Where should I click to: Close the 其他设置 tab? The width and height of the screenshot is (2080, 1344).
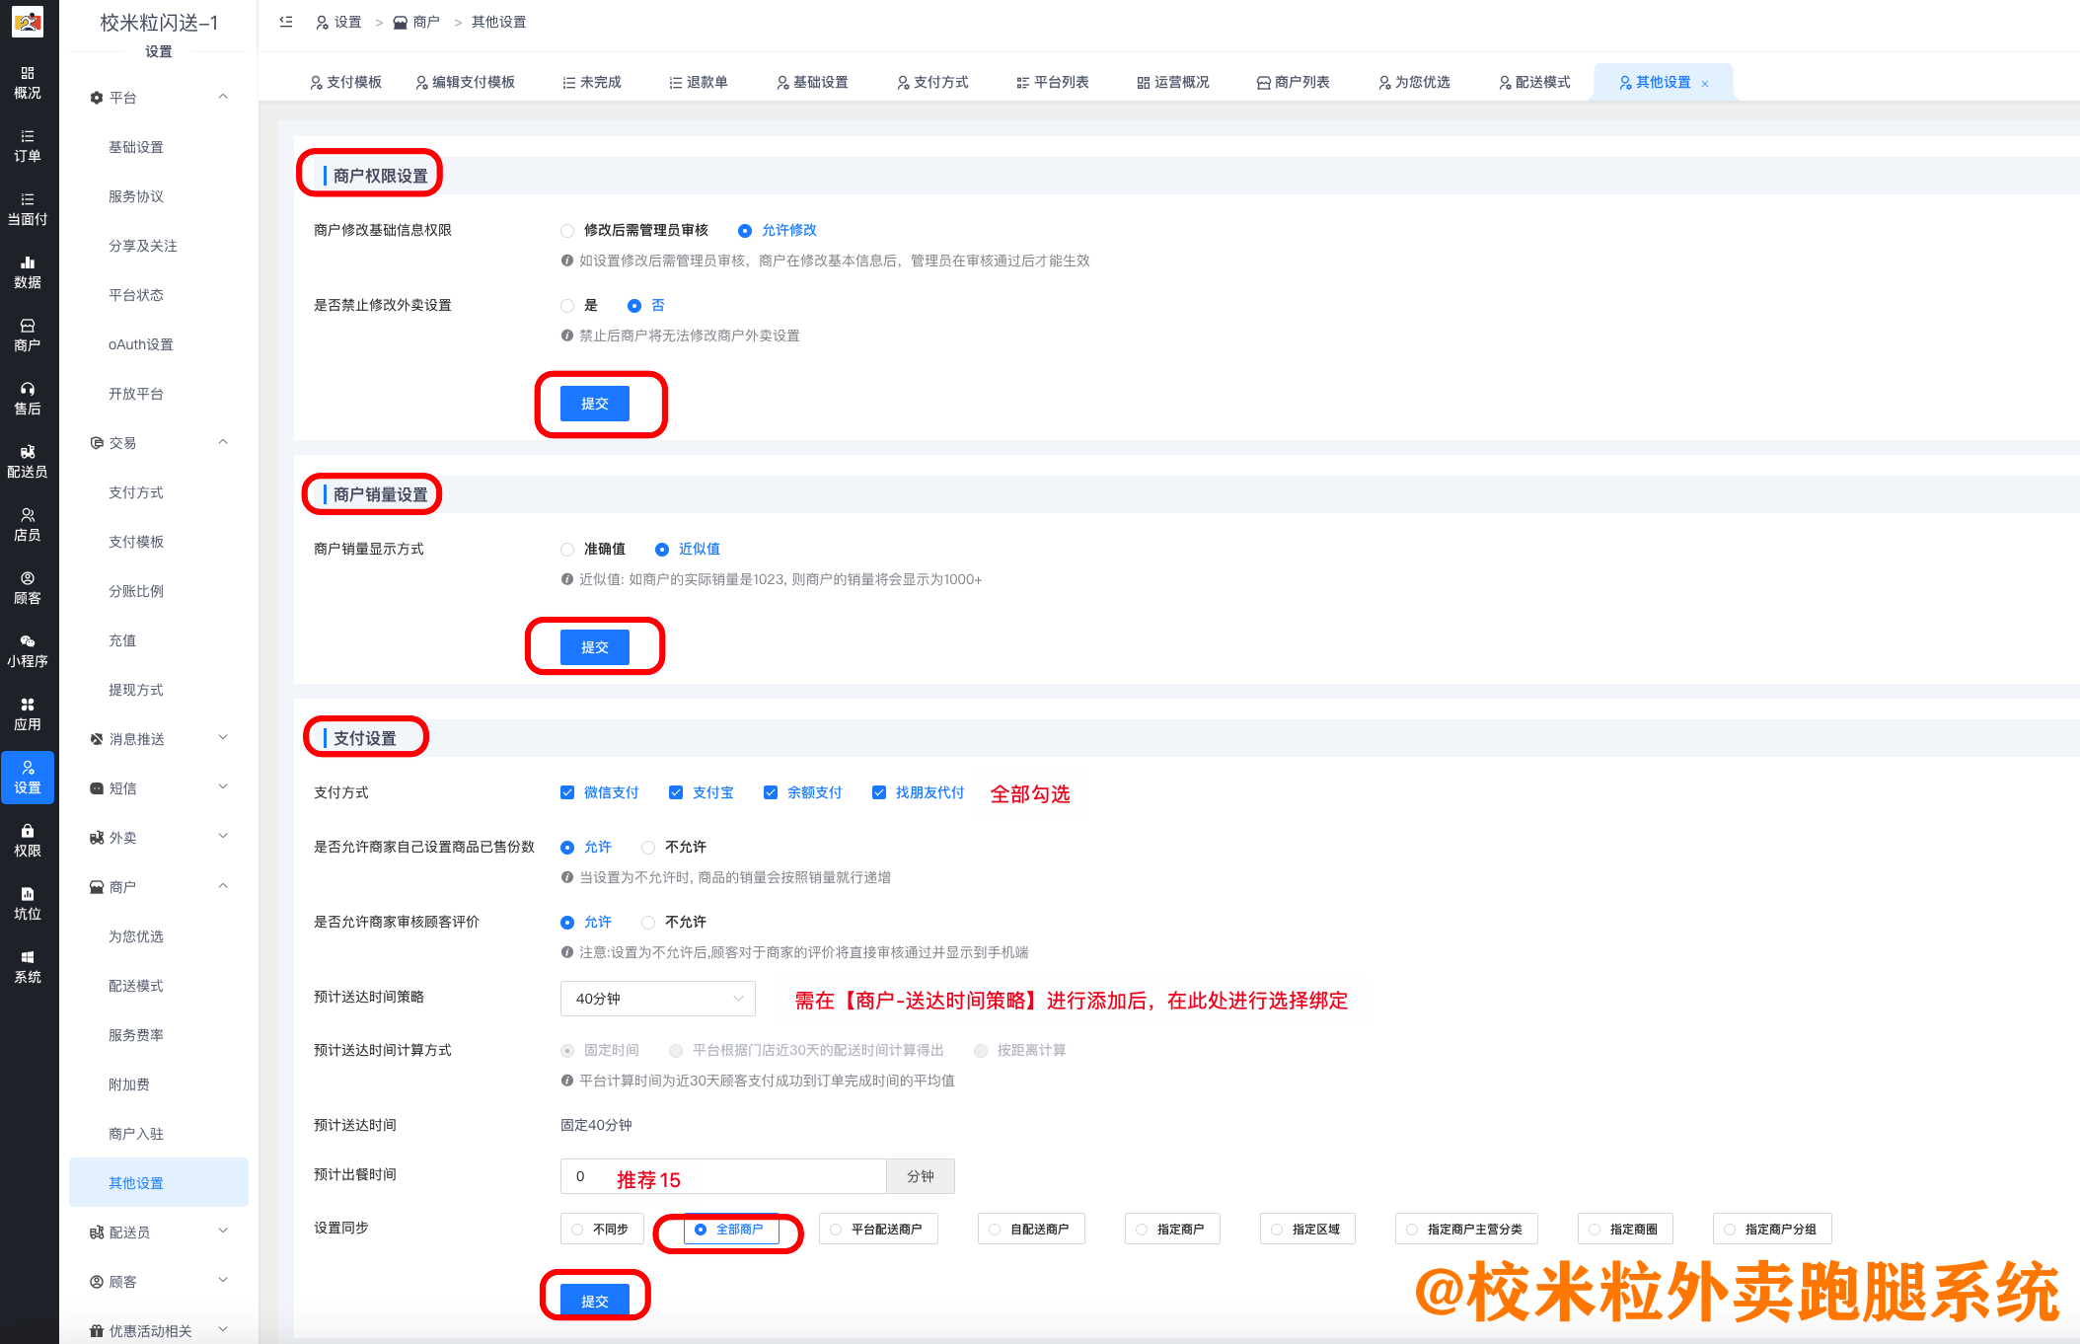[x=1705, y=84]
